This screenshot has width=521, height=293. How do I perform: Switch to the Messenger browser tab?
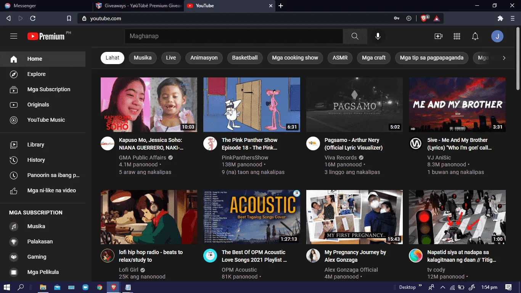pos(46,6)
